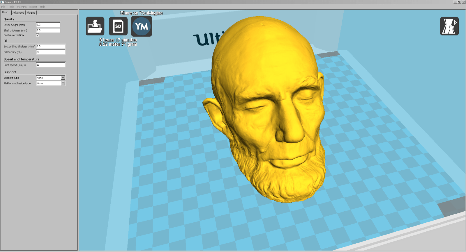Click the 'Enable retraction' label
Viewport: 466px width, 252px height.
click(14, 35)
